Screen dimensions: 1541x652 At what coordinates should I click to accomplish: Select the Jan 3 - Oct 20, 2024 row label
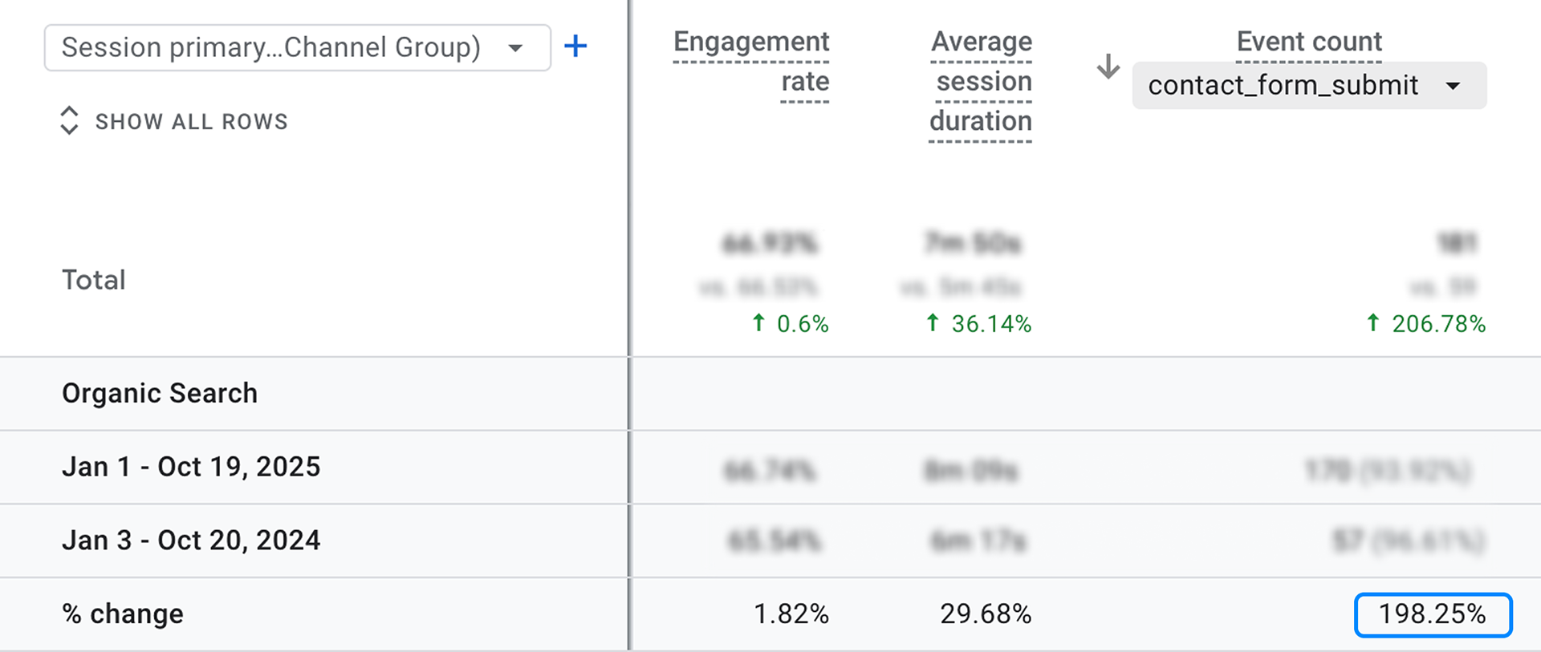pos(191,541)
